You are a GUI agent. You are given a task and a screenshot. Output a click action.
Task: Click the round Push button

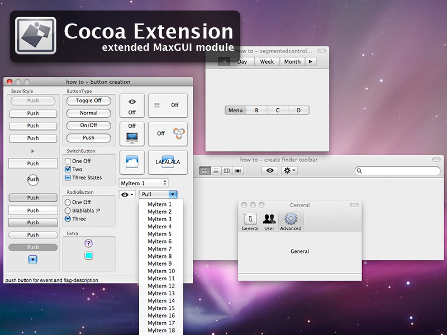coord(33,179)
